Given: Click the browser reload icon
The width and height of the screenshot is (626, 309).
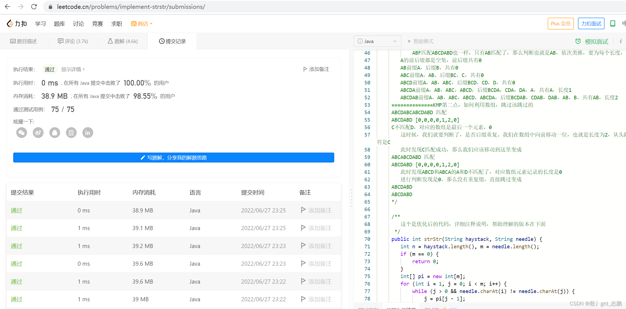Looking at the screenshot, I should pos(34,7).
